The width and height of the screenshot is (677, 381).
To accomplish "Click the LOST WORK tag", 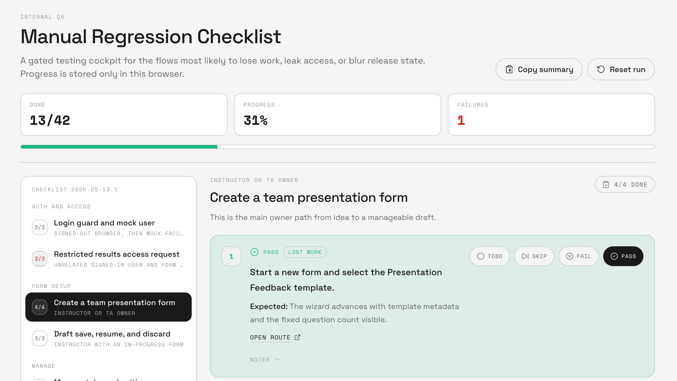I will (x=305, y=252).
